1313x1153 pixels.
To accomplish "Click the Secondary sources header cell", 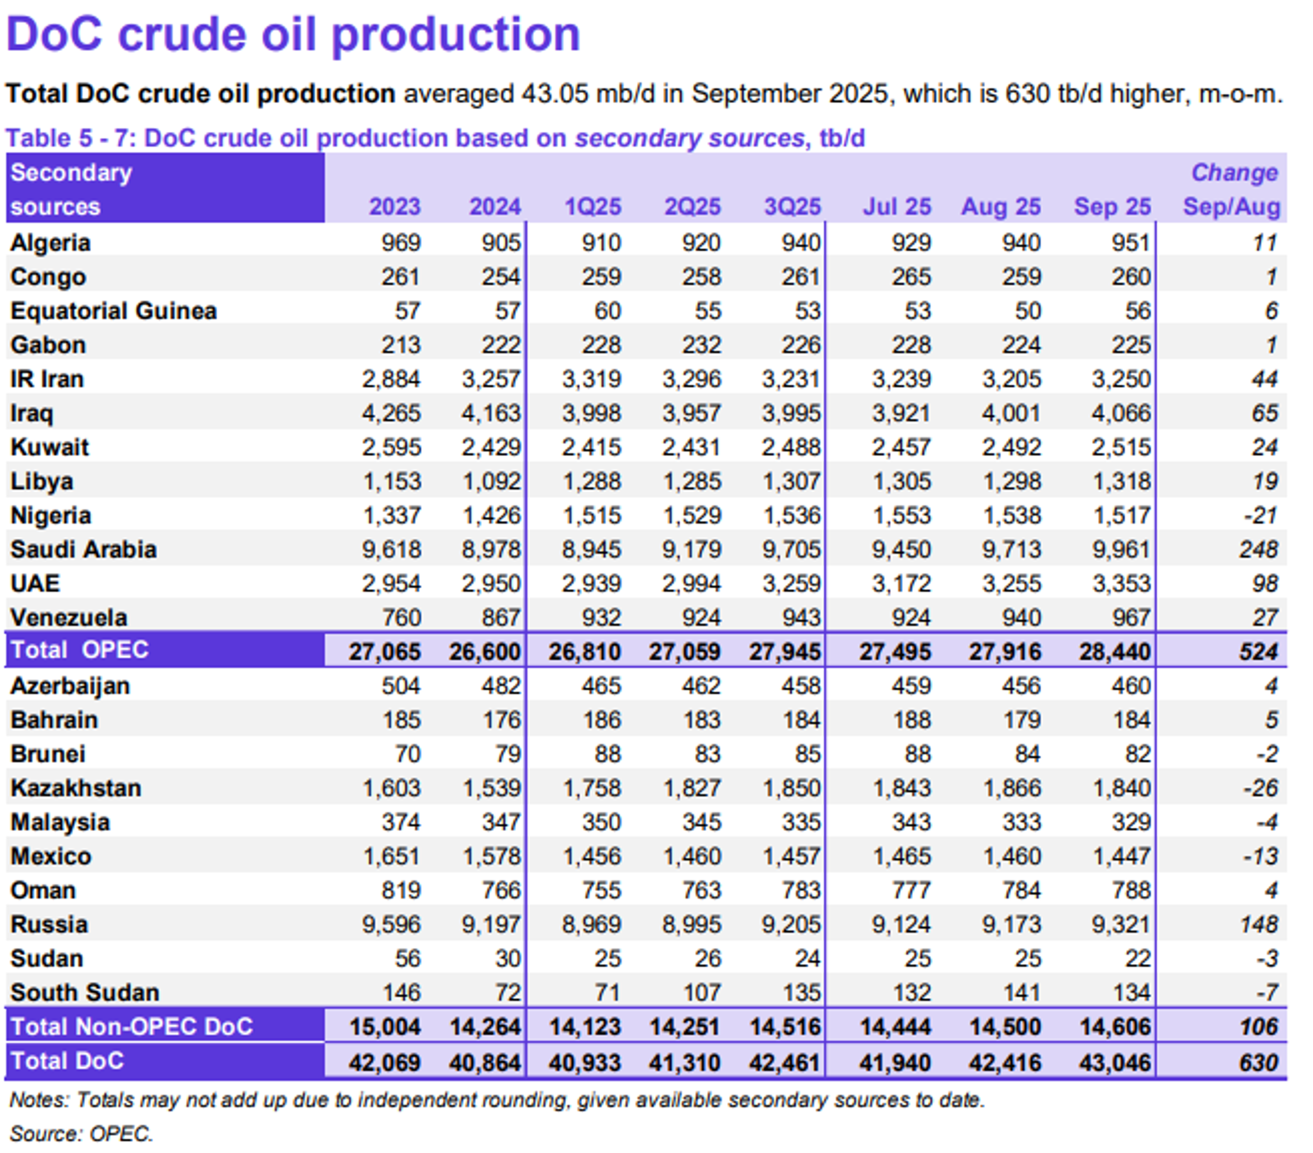I will click(x=71, y=189).
